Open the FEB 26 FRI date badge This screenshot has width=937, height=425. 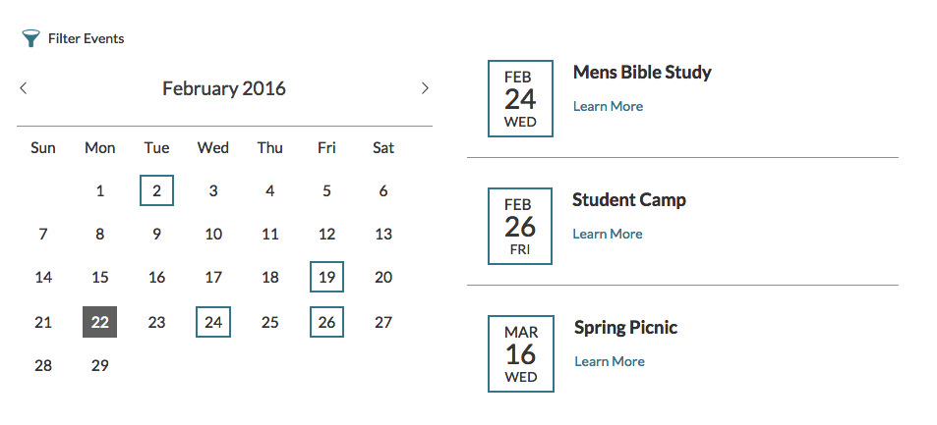pos(520,226)
